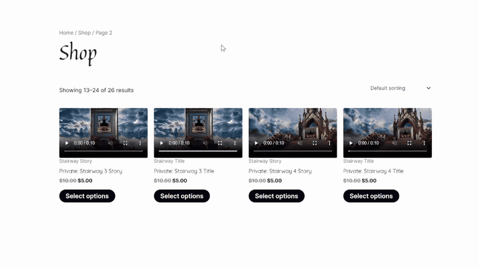Open three-dot menu on Stairway 4 Story video
The height and width of the screenshot is (269, 479).
coord(329,143)
